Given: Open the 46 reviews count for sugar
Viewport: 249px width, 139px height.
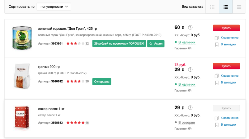Looking at the screenshot, I should tap(87, 123).
